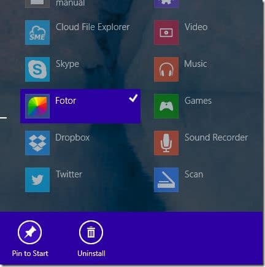Image resolution: width=265 pixels, height=267 pixels.
Task: Click the 'Sound Recorder' app name
Action: [216, 137]
